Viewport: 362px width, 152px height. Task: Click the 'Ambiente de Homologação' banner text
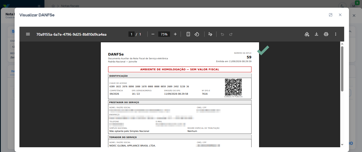(x=180, y=69)
